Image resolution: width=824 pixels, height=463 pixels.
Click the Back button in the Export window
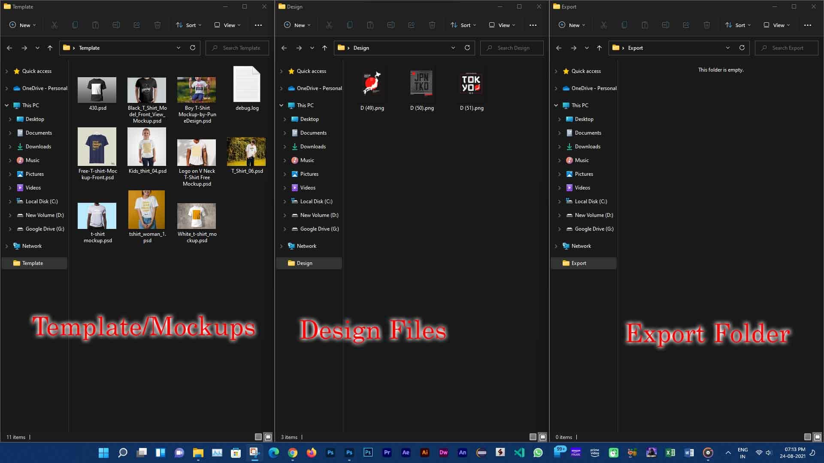coord(559,48)
